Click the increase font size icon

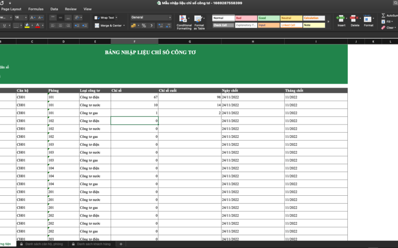coord(32,18)
